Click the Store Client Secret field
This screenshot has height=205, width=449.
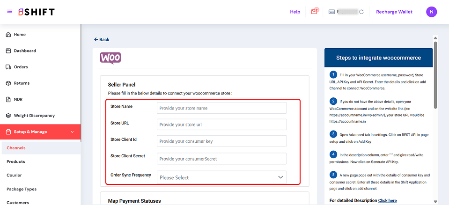(x=221, y=159)
